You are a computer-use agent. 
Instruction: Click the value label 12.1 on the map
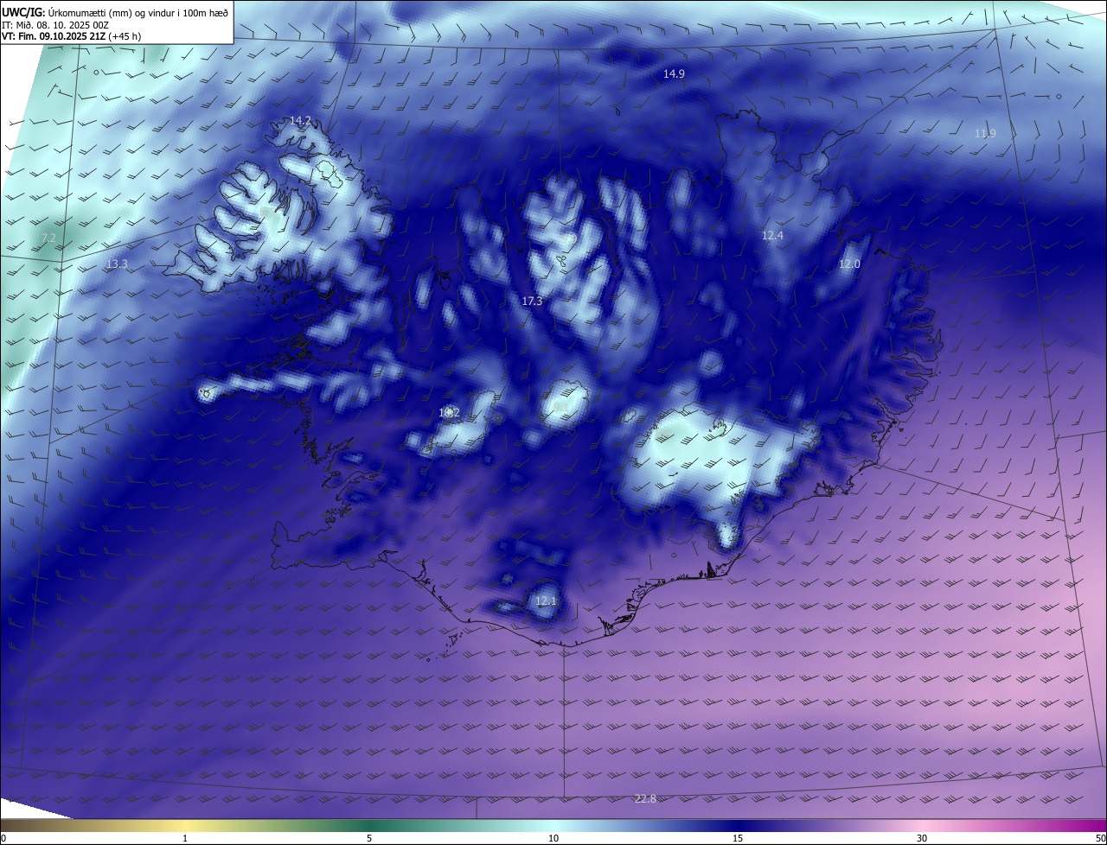(x=546, y=601)
